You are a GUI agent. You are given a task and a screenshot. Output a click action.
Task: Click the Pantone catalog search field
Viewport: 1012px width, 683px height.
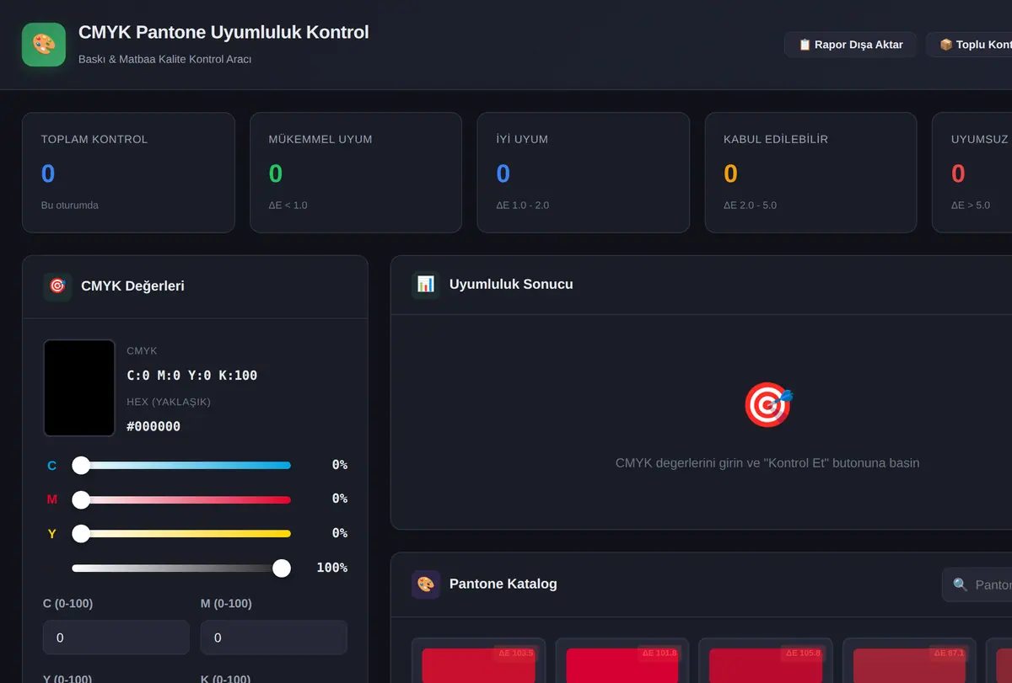[x=977, y=584]
